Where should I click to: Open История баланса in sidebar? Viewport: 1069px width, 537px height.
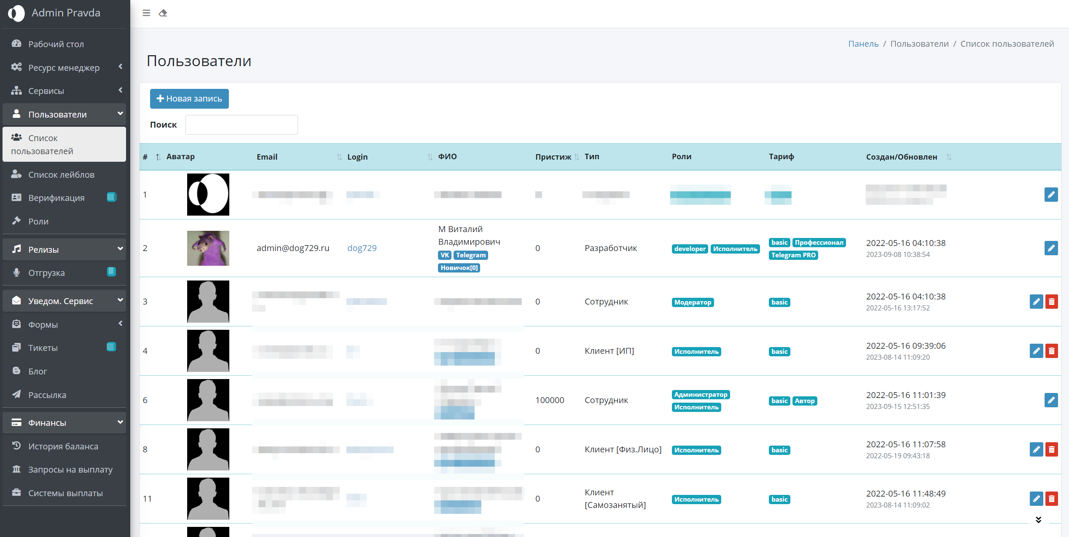[x=64, y=446]
